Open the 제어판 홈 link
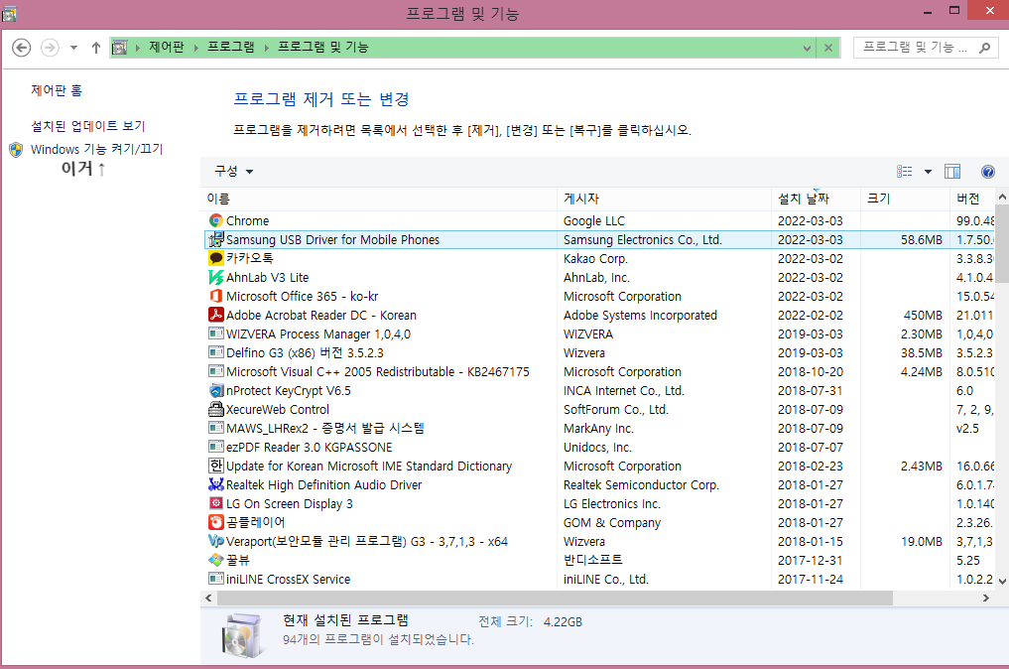Image resolution: width=1009 pixels, height=669 pixels. pos(57,90)
